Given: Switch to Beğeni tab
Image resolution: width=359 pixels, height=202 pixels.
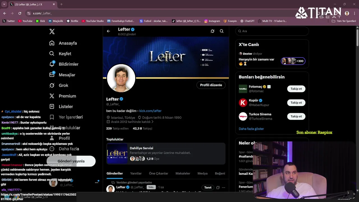Looking at the screenshot, I should point(220,173).
